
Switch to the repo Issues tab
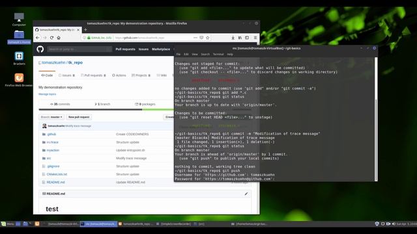pos(66,75)
